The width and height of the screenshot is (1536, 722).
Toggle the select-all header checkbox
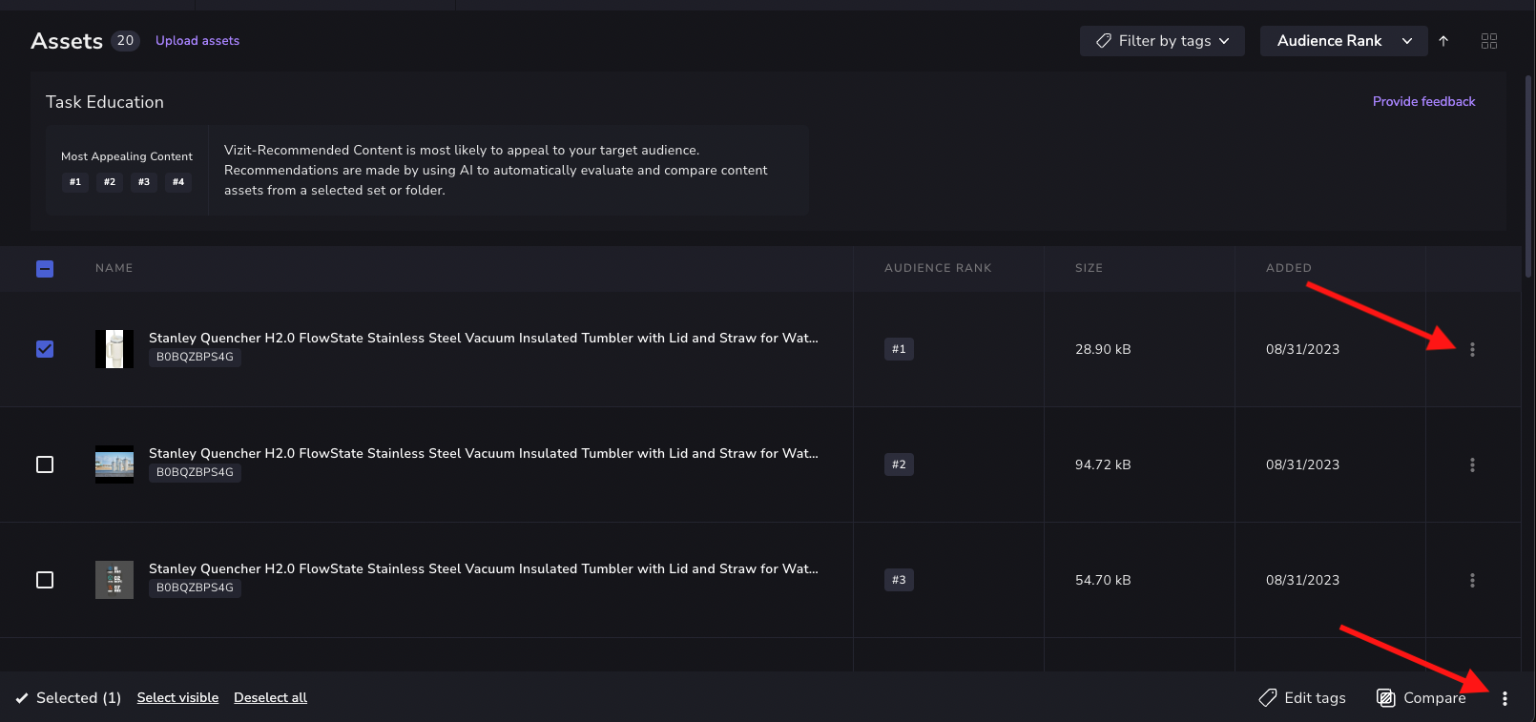(45, 269)
